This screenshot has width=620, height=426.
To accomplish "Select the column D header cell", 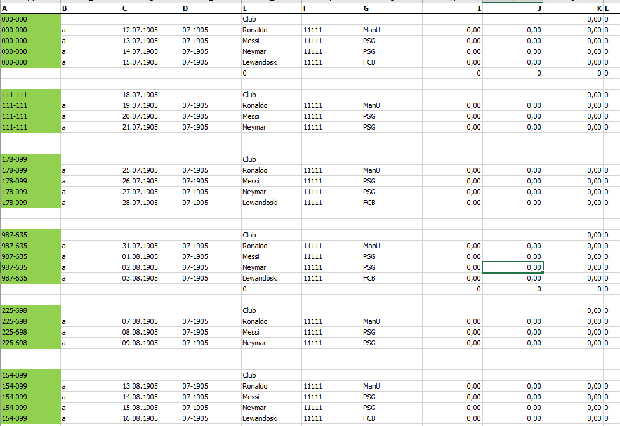I will tap(211, 8).
